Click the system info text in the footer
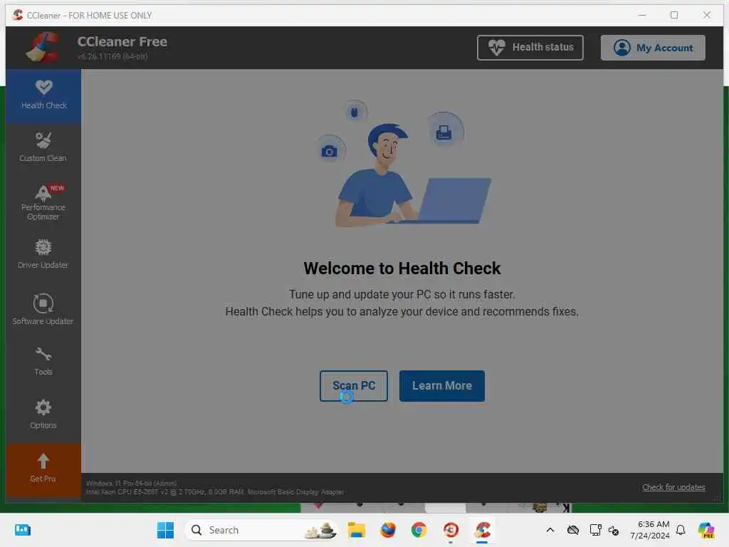Viewport: 729px width, 547px height. coord(215,487)
